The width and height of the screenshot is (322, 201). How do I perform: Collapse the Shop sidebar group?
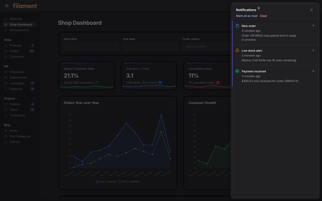pyautogui.click(x=34, y=40)
